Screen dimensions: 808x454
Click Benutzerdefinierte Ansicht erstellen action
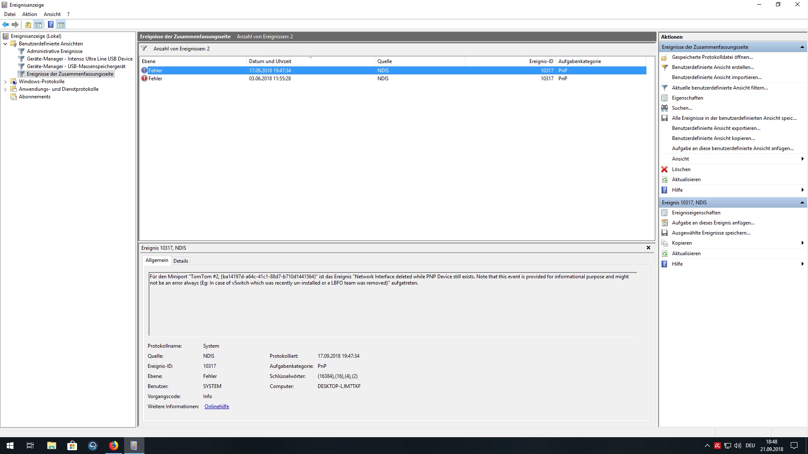coord(712,67)
